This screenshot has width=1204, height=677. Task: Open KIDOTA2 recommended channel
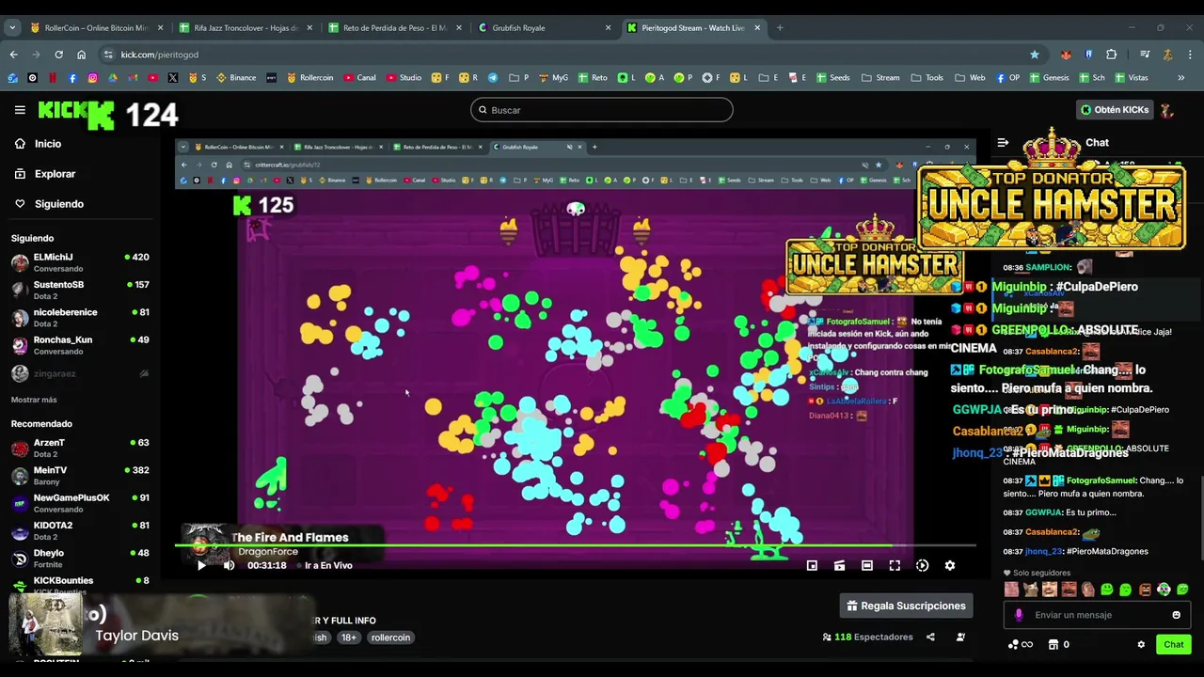pyautogui.click(x=80, y=530)
